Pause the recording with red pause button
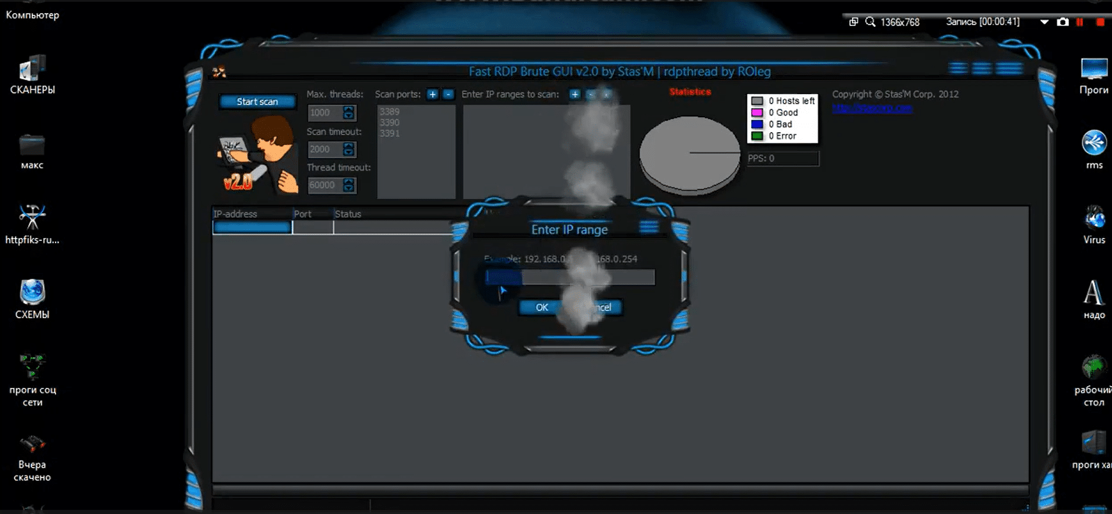 point(1080,22)
